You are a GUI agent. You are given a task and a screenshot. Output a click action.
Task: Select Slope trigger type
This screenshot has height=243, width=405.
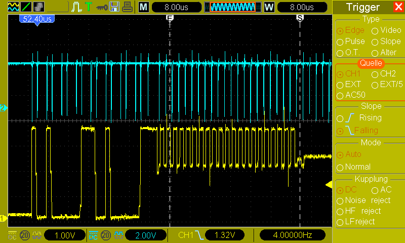pos(386,42)
